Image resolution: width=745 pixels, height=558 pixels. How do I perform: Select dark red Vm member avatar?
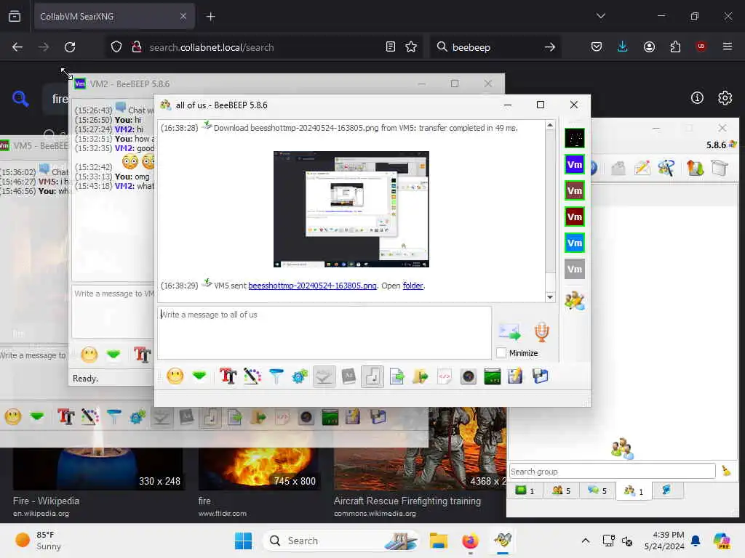click(575, 217)
